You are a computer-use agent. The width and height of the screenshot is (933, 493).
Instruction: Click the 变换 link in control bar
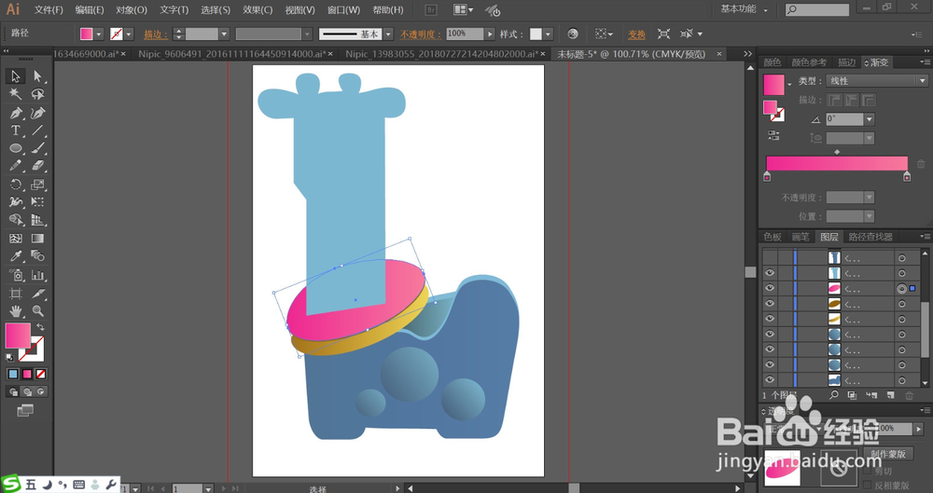pos(636,34)
